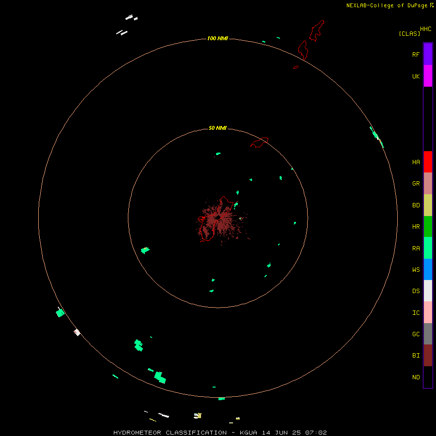The width and height of the screenshot is (436, 436).
Task: Click the GR legend label
Action: coord(416,184)
